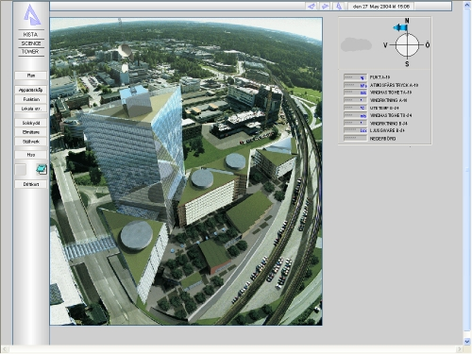Image resolution: width=472 pixels, height=354 pixels.
Task: Click the VINDRIKTNING A-10 value field
Action: [x=355, y=100]
